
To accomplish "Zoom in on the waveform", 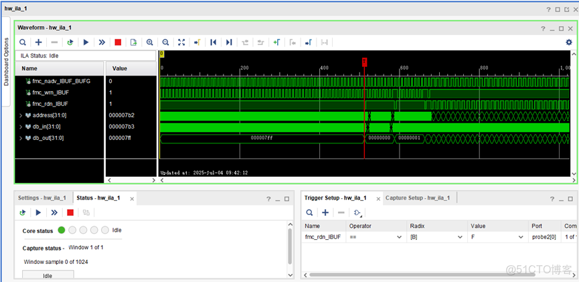I will pyautogui.click(x=149, y=42).
